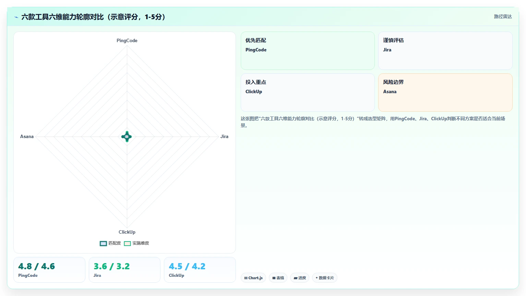Viewport: 526px width, 296px height.
Task: Click the 4.8 / 4.6 PingCode score card
Action: [49, 270]
